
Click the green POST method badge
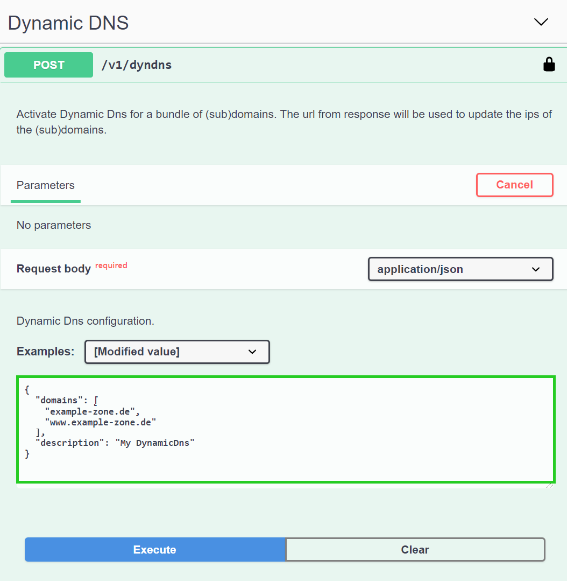click(49, 65)
